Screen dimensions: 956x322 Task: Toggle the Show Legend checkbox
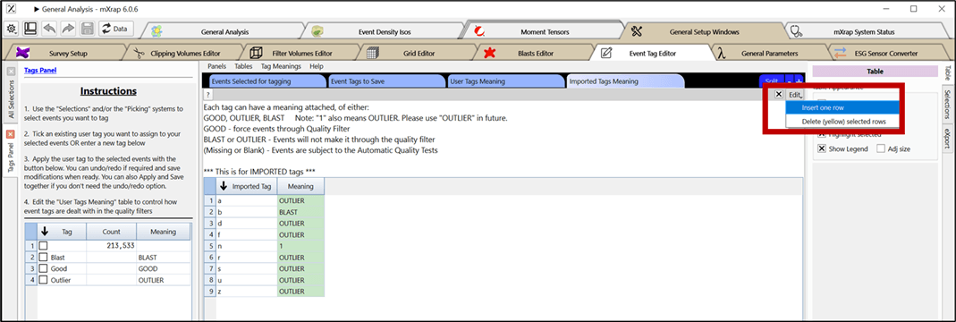coord(822,148)
